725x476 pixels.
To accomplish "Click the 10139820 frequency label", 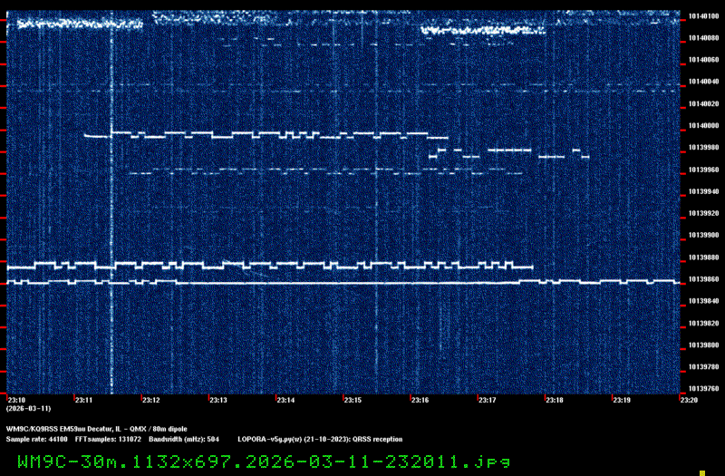I will [x=703, y=324].
